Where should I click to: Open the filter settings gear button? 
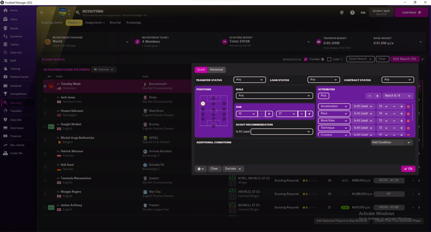[x=201, y=169]
